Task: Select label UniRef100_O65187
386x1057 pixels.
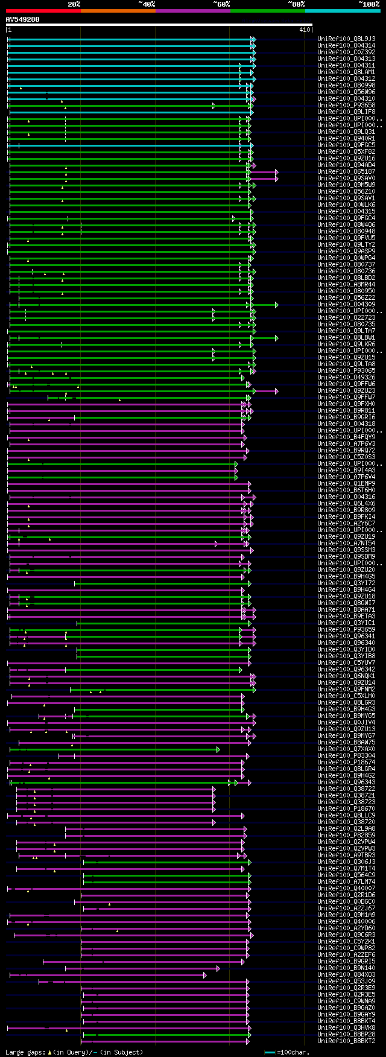Action: pyautogui.click(x=346, y=171)
